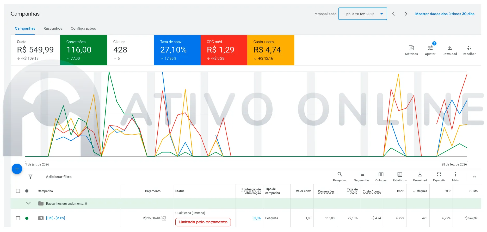Go to previous date period arrow
This screenshot has width=487, height=232.
tap(393, 14)
